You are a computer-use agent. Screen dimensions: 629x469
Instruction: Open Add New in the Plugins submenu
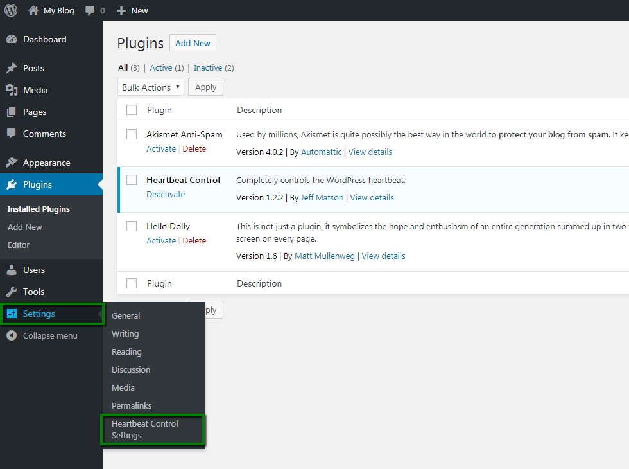point(24,227)
